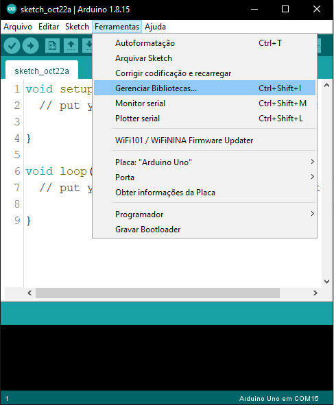The image size is (334, 405).
Task: Click vertical scrollbar up arrow
Action: click(326, 85)
